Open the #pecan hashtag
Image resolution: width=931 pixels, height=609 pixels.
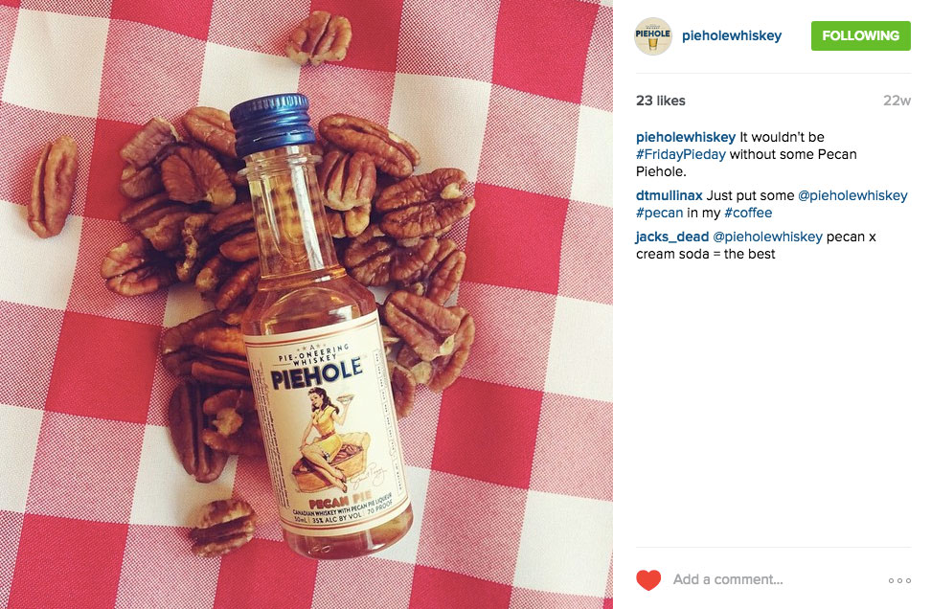click(x=659, y=213)
